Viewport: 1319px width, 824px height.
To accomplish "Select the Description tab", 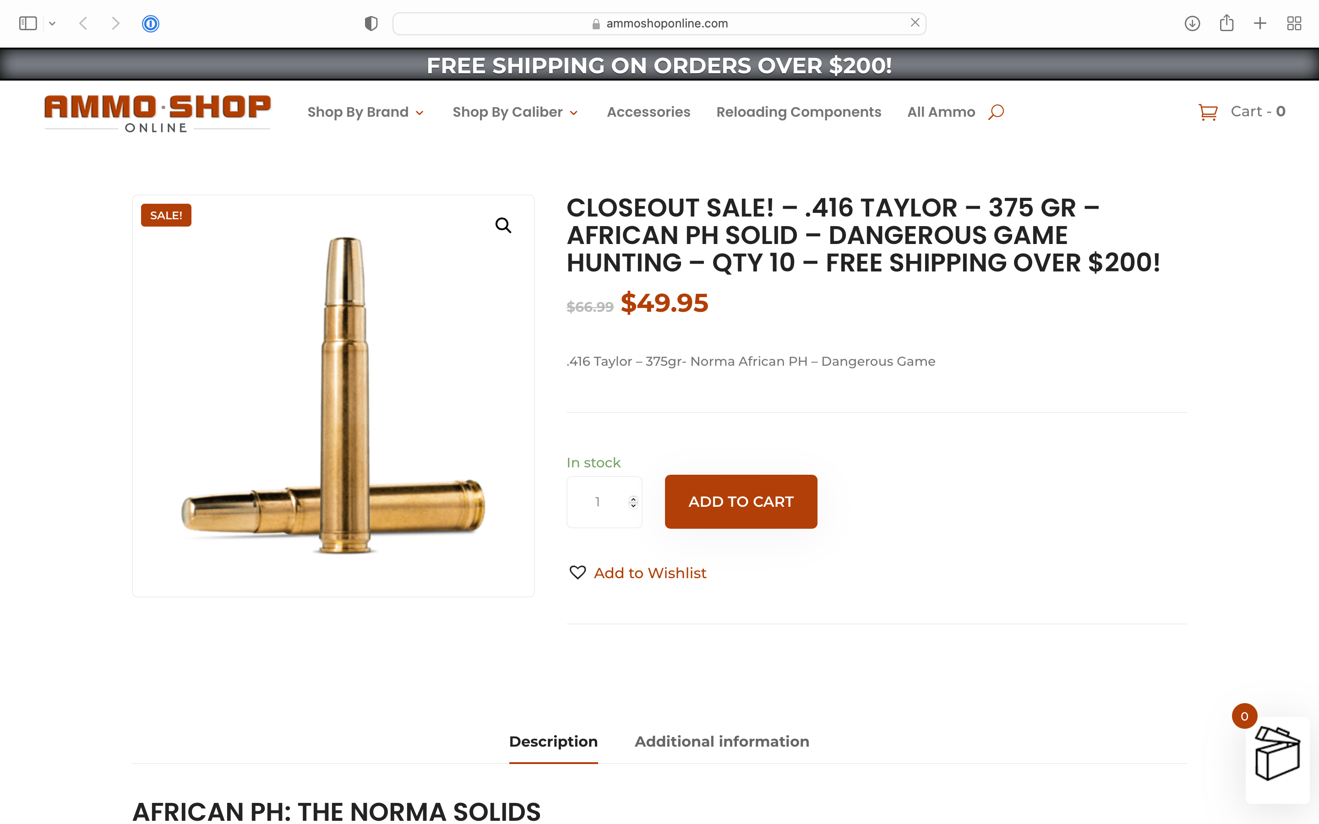I will pos(553,741).
